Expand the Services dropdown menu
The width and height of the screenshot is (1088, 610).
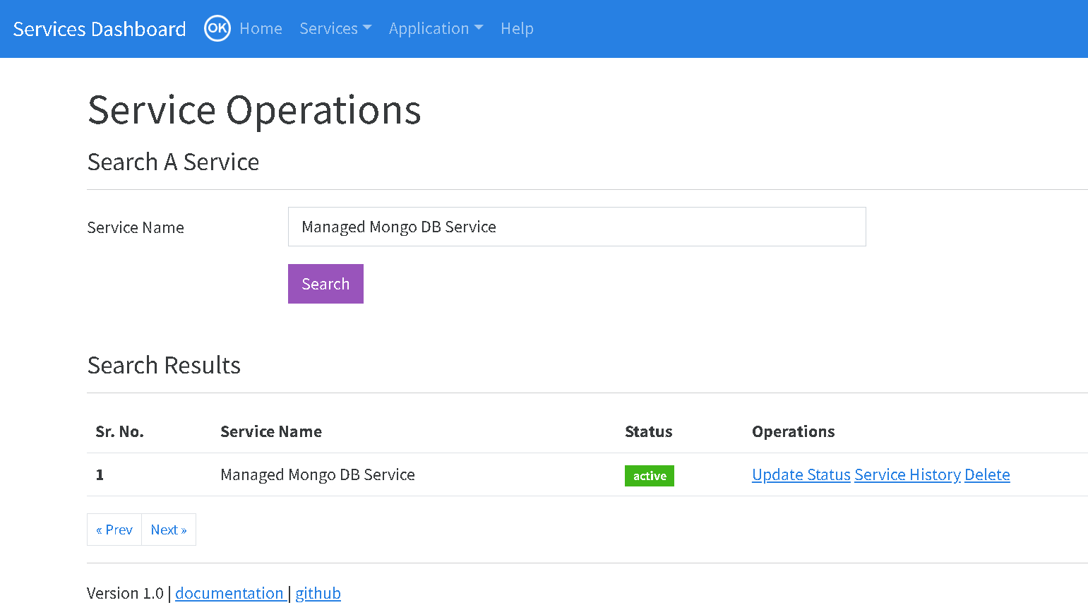click(335, 29)
